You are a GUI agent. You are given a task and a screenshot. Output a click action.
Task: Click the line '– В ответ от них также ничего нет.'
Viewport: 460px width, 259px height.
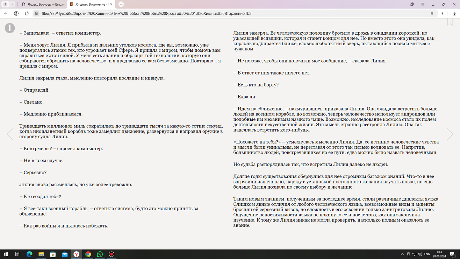pyautogui.click(x=272, y=73)
